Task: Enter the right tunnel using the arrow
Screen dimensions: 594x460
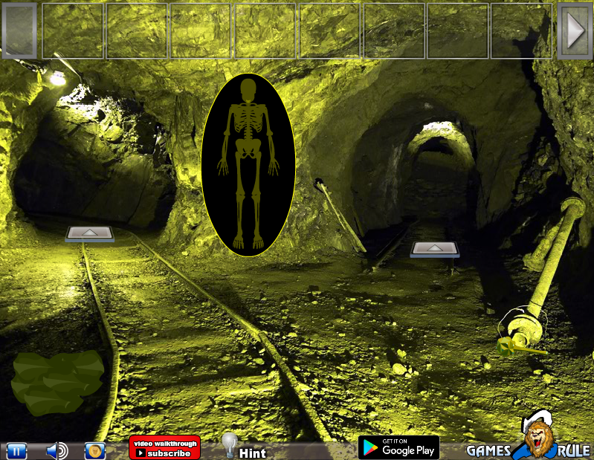Action: [435, 249]
